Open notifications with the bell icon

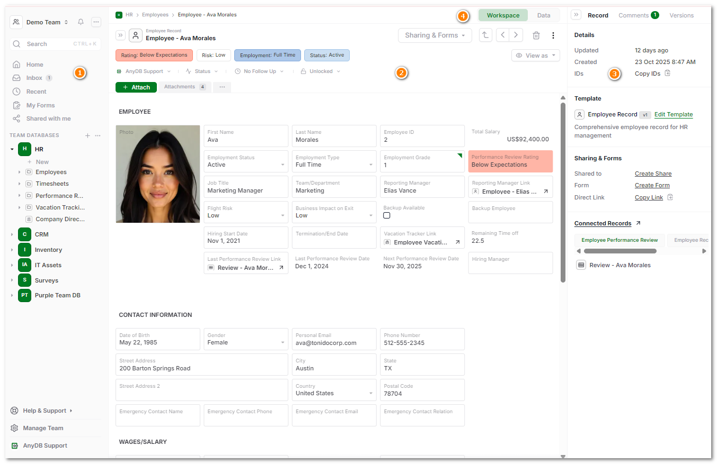pyautogui.click(x=80, y=22)
